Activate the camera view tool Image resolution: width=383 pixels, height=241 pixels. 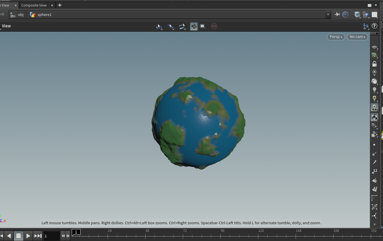tap(194, 26)
